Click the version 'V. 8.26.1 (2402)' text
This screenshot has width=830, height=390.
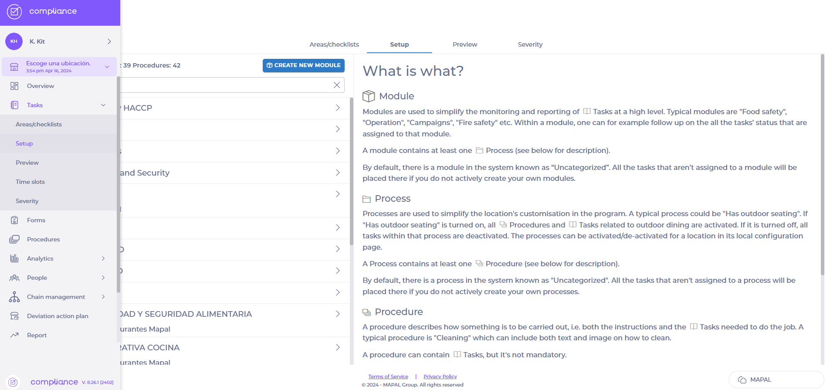98,382
